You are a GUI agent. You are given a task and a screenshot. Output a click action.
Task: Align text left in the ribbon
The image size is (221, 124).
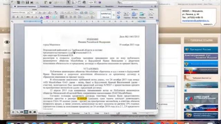62,17
